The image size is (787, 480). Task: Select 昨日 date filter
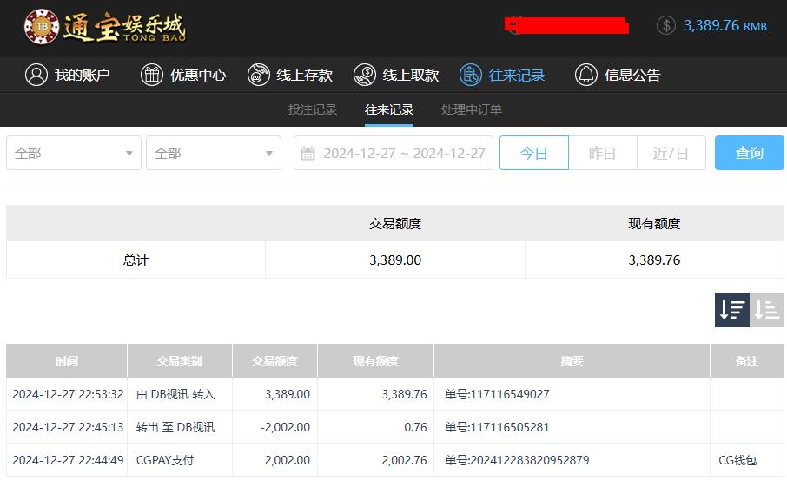click(x=603, y=153)
